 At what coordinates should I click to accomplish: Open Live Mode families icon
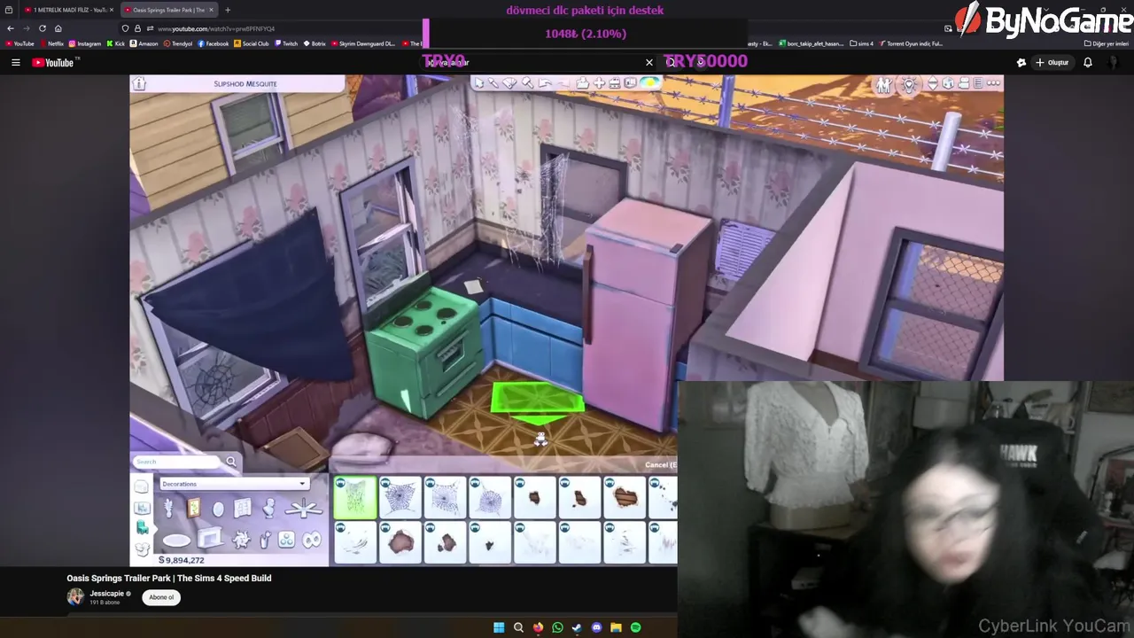click(x=883, y=84)
